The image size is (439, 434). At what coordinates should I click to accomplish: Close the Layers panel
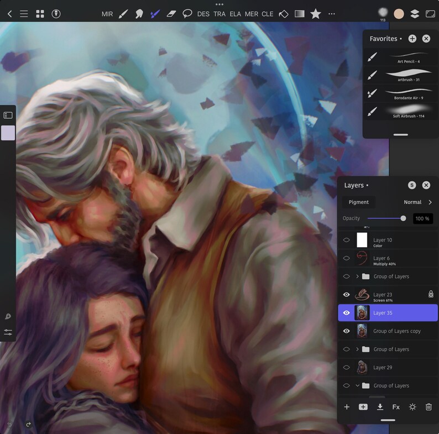click(x=426, y=185)
